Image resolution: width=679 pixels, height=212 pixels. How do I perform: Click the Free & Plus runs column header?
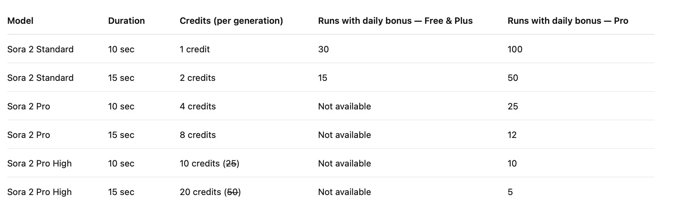395,21
